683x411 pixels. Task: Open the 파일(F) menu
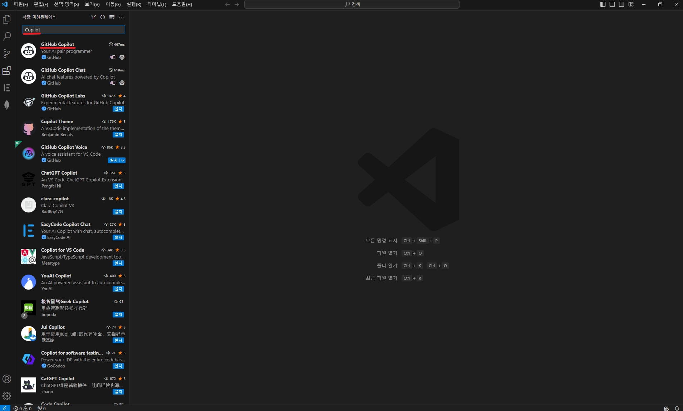pyautogui.click(x=20, y=4)
